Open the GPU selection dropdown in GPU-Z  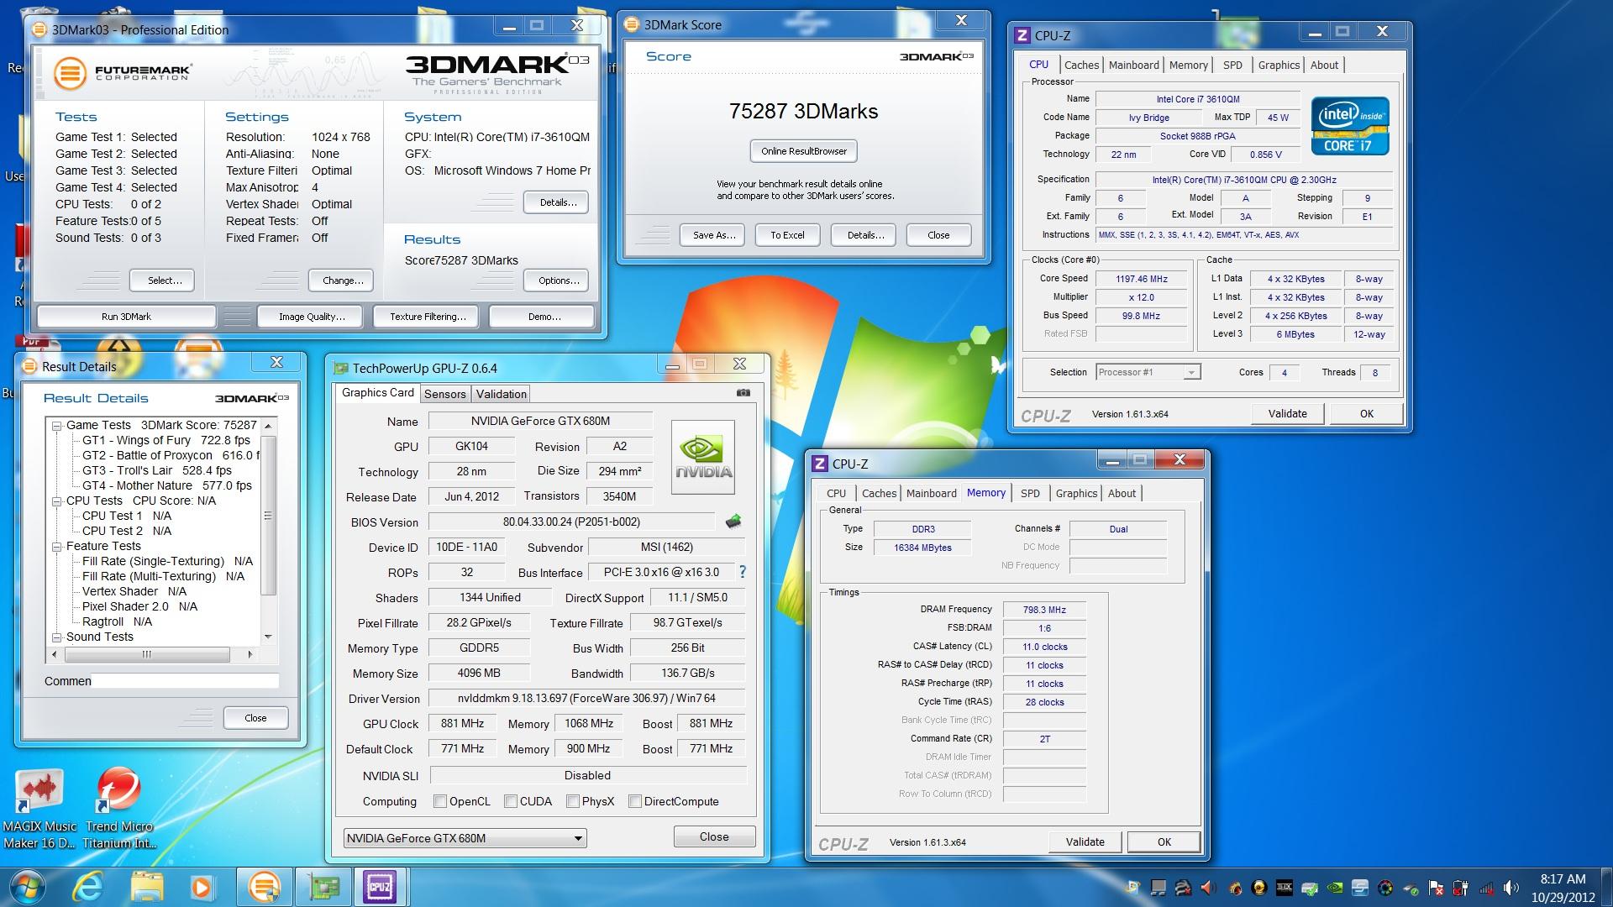pos(465,838)
